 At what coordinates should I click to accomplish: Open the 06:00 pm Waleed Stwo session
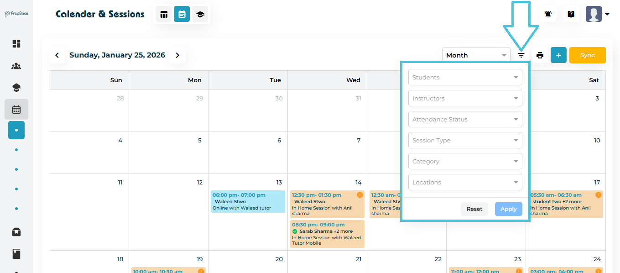point(248,201)
